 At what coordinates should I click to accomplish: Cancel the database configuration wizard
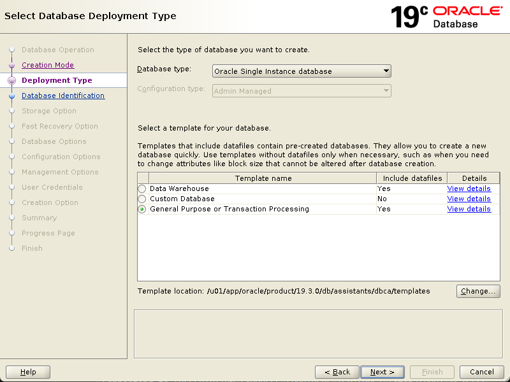coord(482,372)
